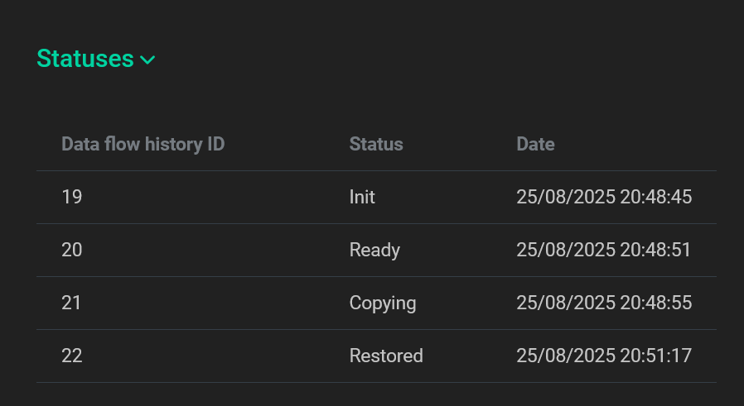Click the Copying status cell
The image size is (744, 406).
[x=383, y=303]
